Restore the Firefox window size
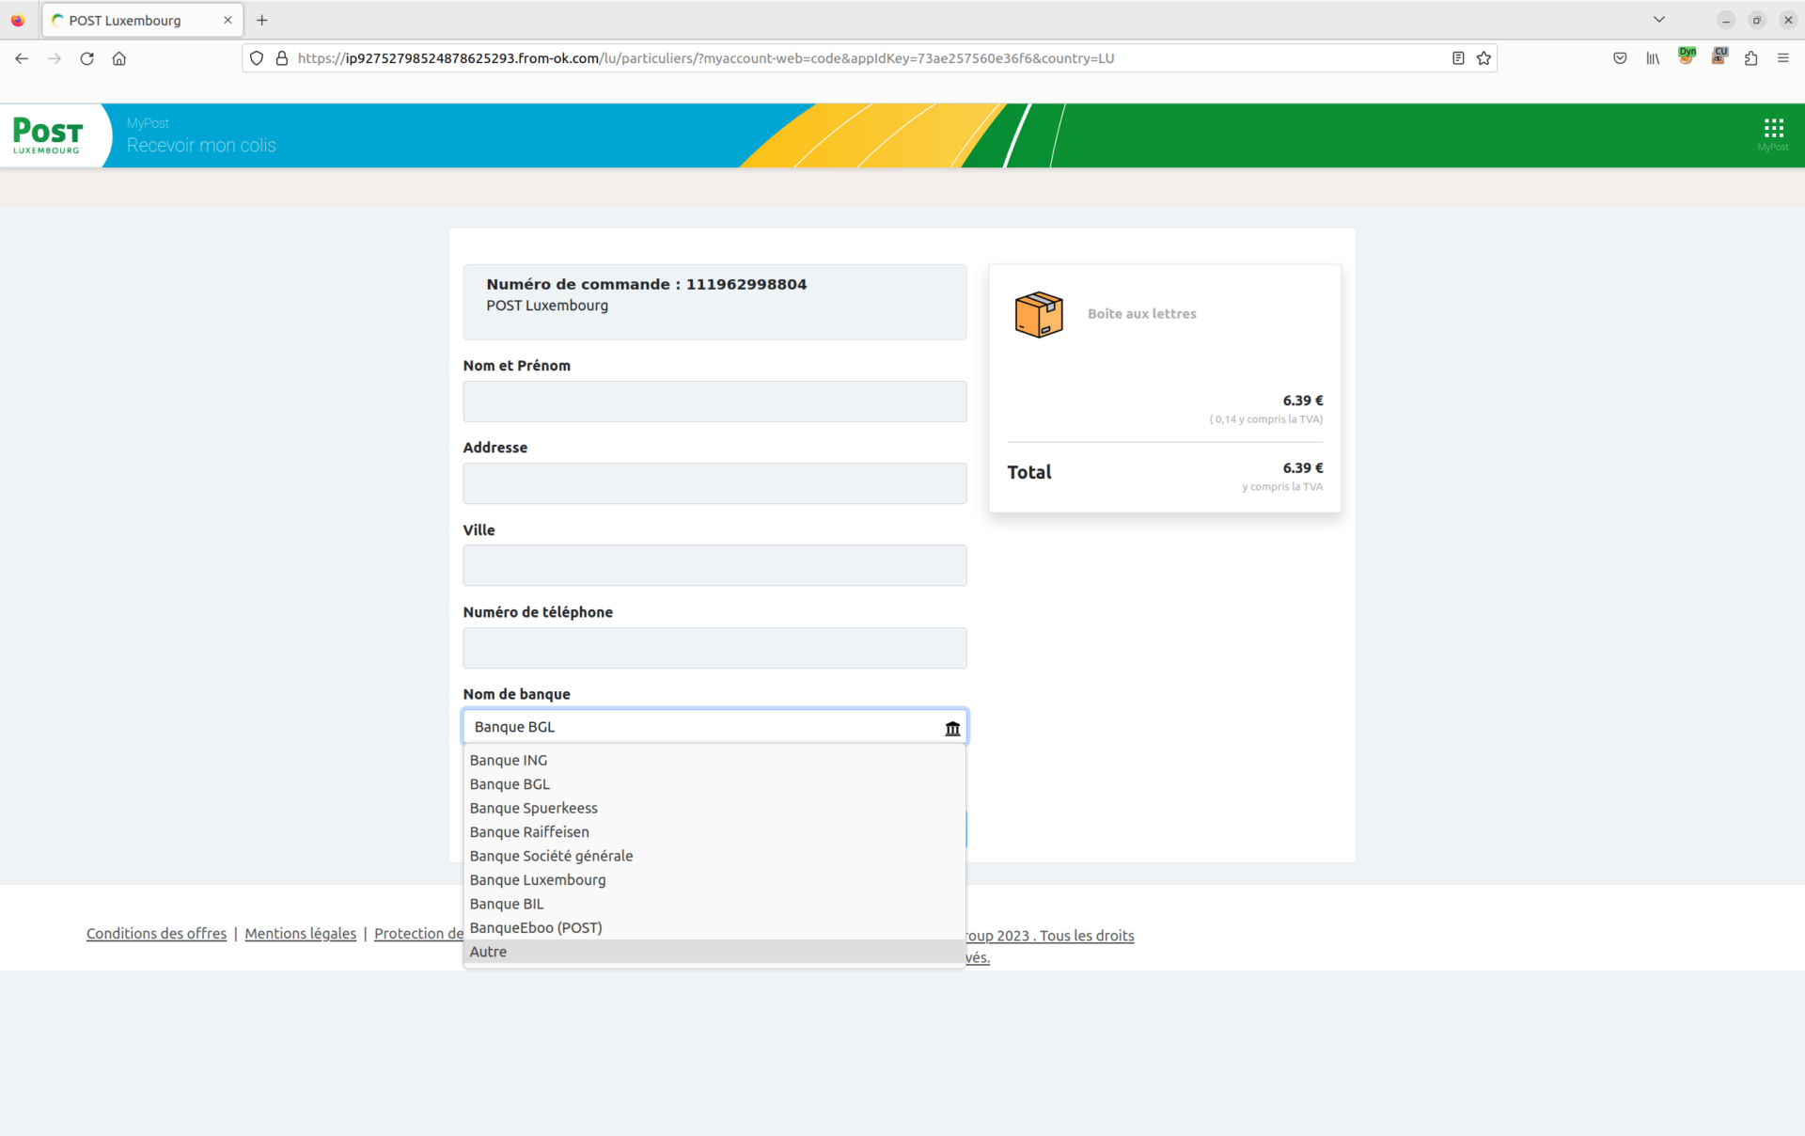The width and height of the screenshot is (1805, 1136). tap(1756, 20)
